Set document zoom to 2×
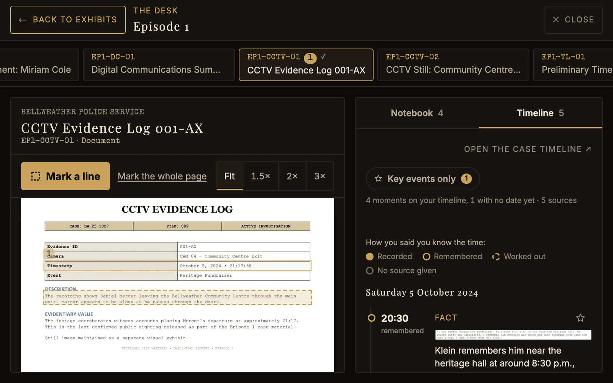Screen dimensions: 613x383 tap(292, 176)
